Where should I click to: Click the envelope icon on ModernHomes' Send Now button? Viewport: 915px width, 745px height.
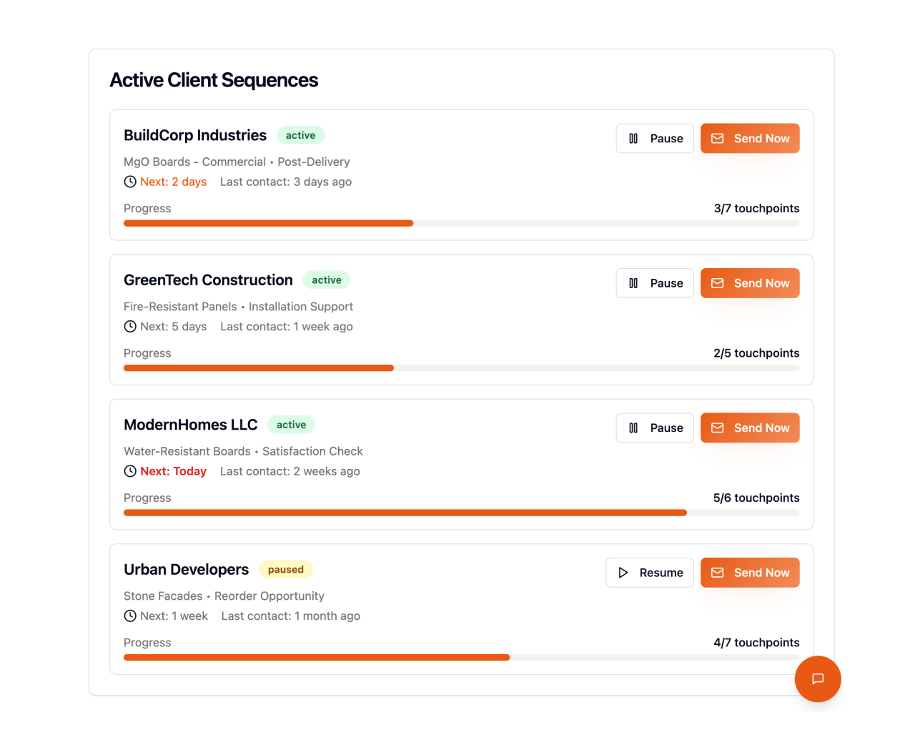717,428
